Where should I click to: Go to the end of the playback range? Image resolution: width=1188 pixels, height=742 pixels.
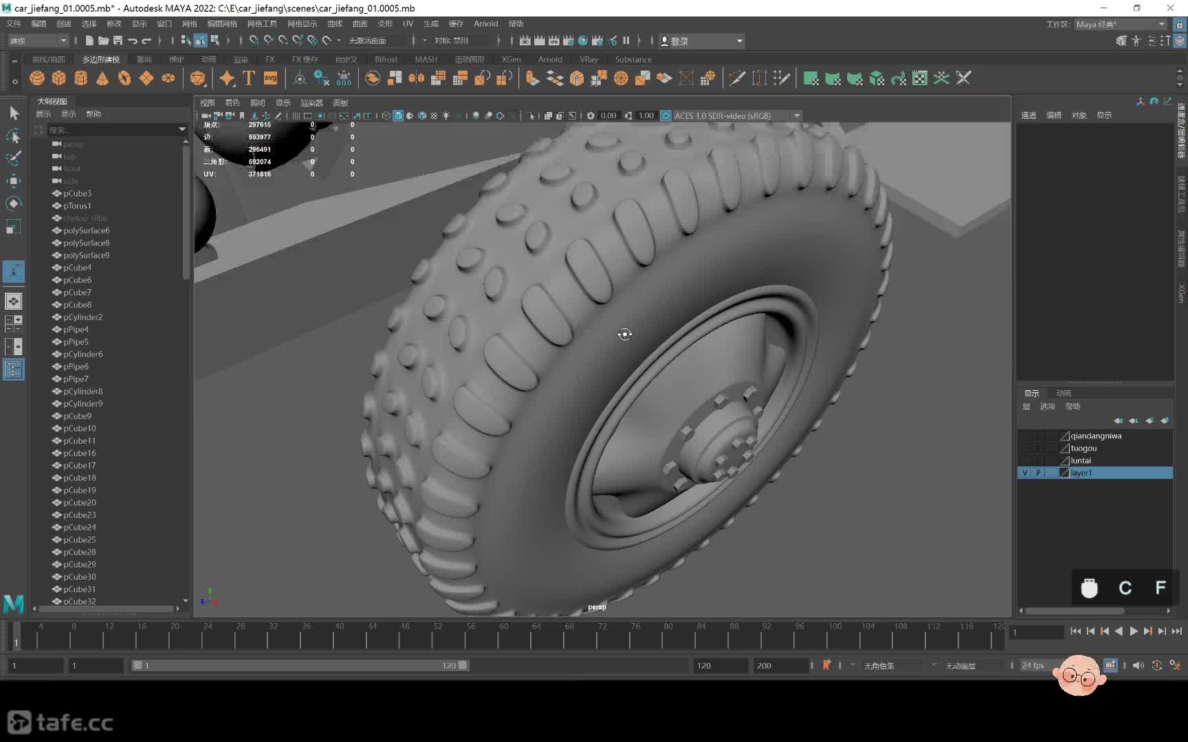coord(1177,631)
